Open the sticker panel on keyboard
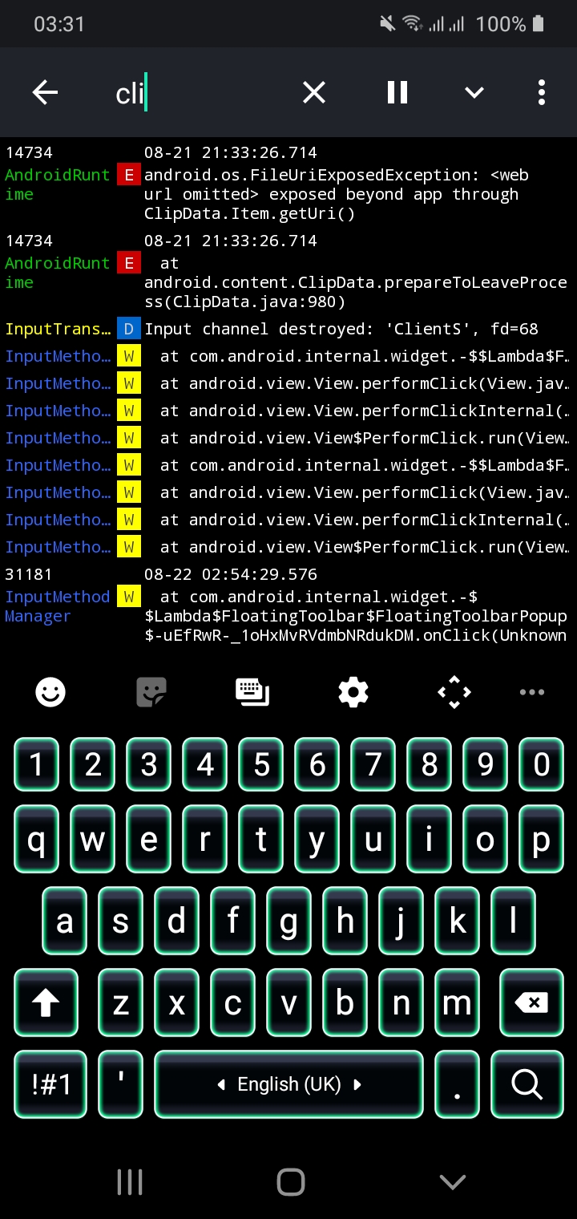 [x=151, y=691]
